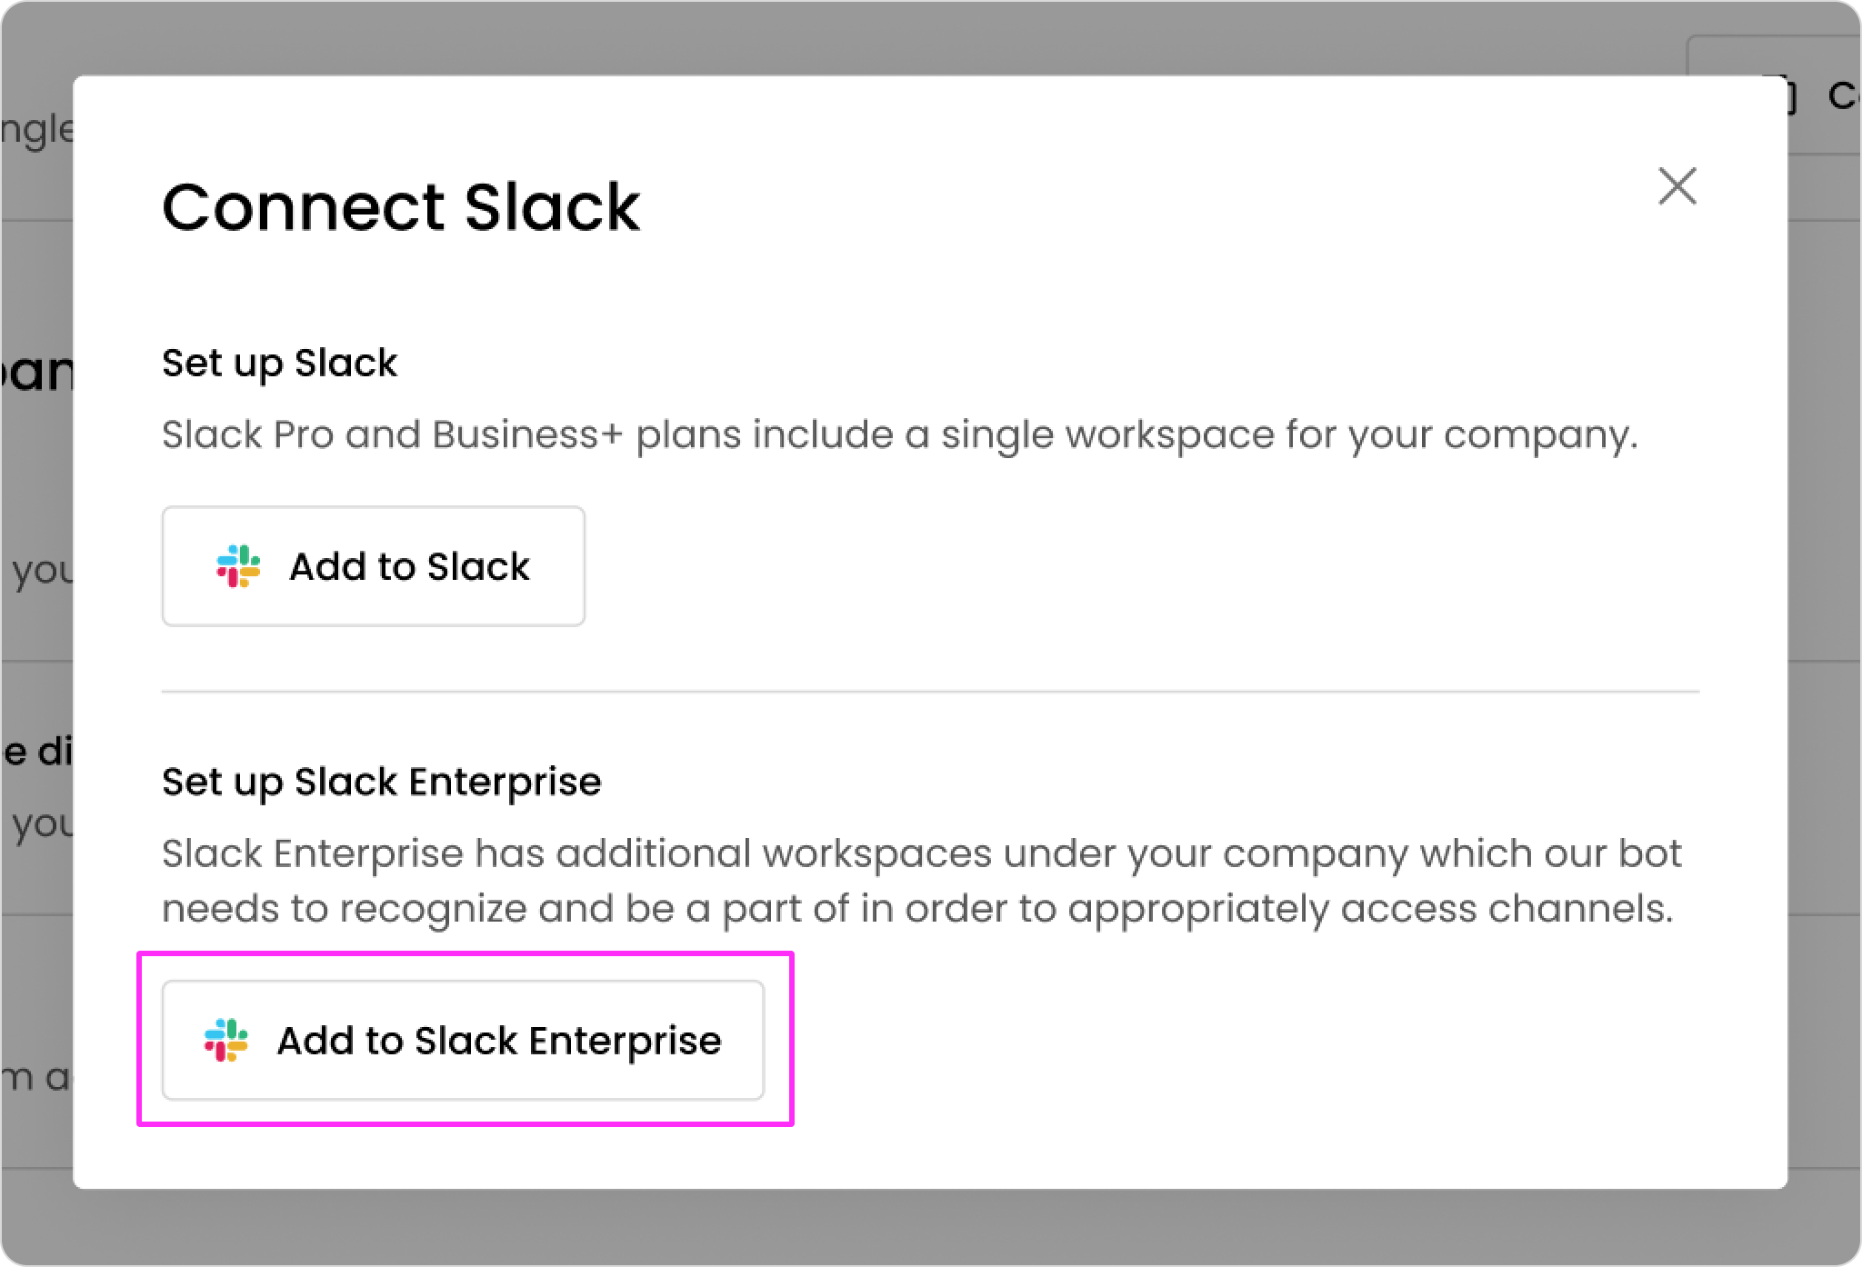
Task: Select the Add to Slack Enterprise button
Action: (x=464, y=1040)
